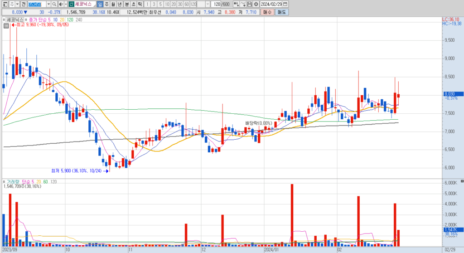This screenshot has height=253, width=464.
Task: Click the 세코닉스 stock name box
Action: [x=85, y=4]
